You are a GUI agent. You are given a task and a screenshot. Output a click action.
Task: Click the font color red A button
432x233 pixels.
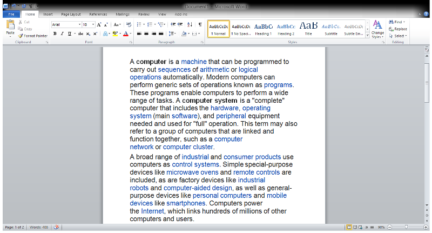coord(126,34)
